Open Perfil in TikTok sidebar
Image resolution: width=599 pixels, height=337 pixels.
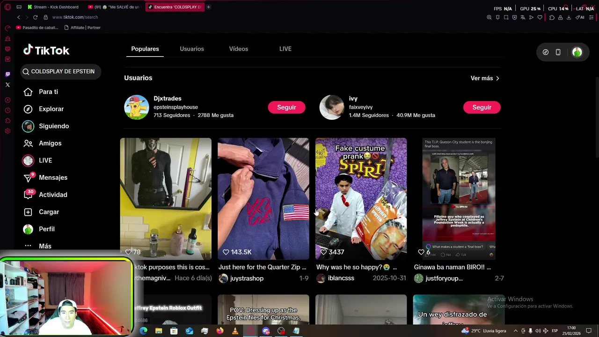(39, 229)
